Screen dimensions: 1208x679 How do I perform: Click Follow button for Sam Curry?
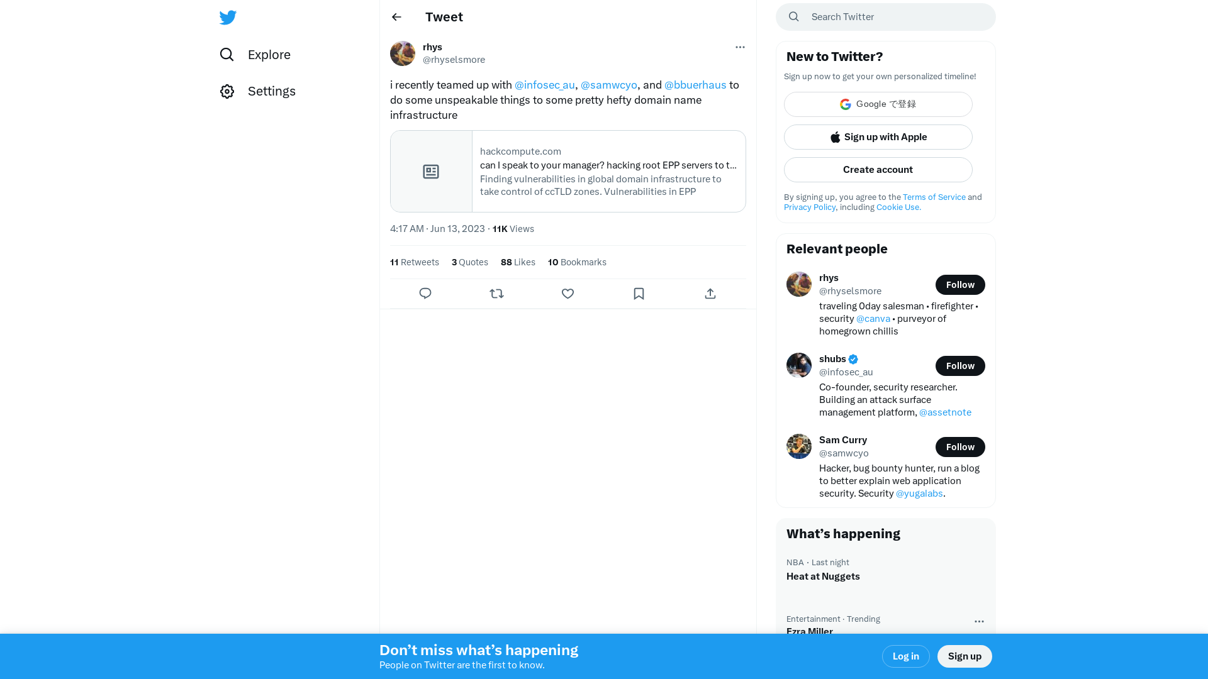(960, 447)
